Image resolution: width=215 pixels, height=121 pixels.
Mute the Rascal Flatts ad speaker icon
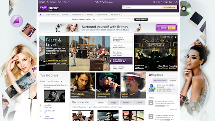(x=175, y=37)
